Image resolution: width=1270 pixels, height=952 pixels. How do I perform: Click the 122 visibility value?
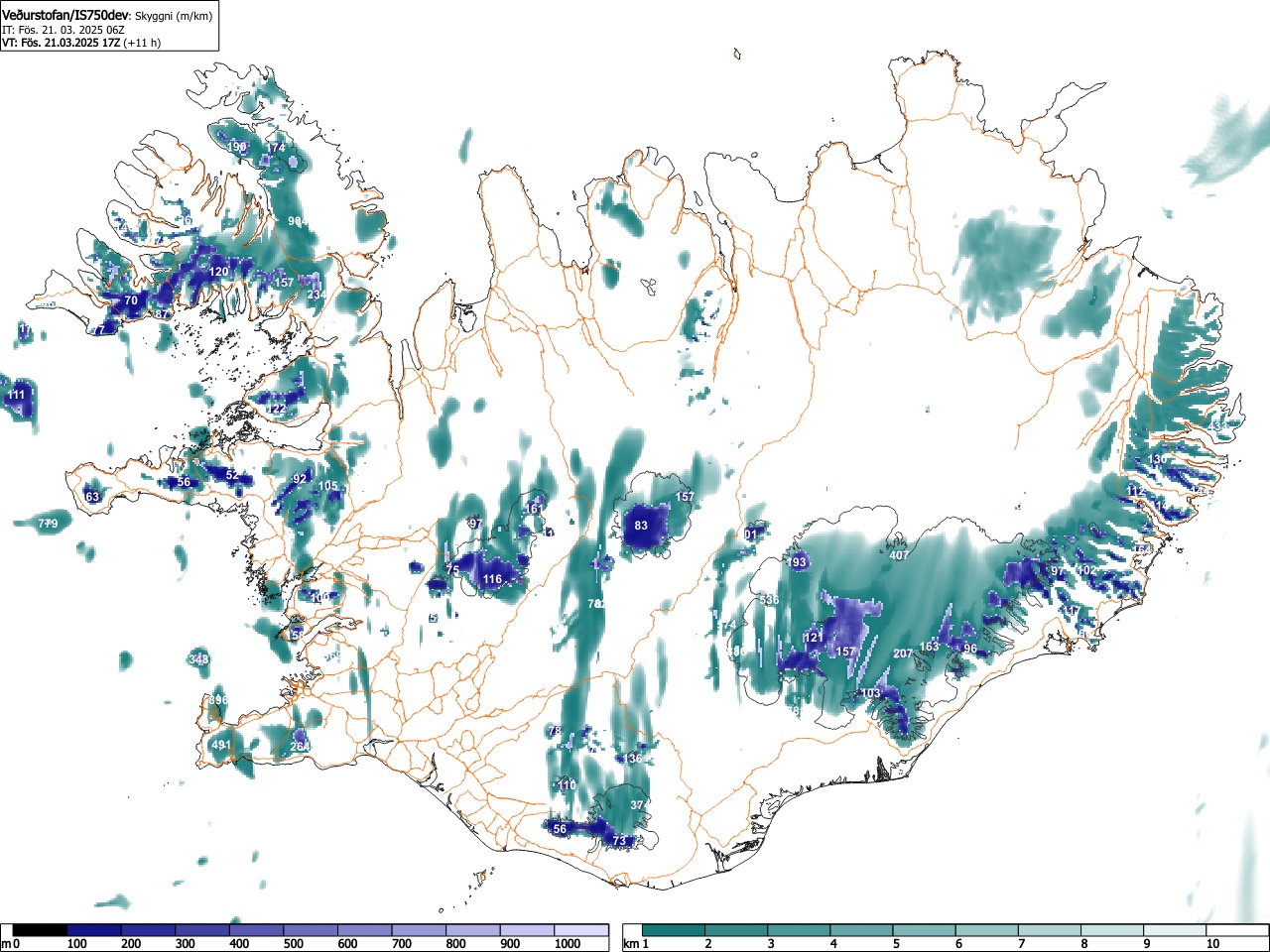[x=276, y=409]
